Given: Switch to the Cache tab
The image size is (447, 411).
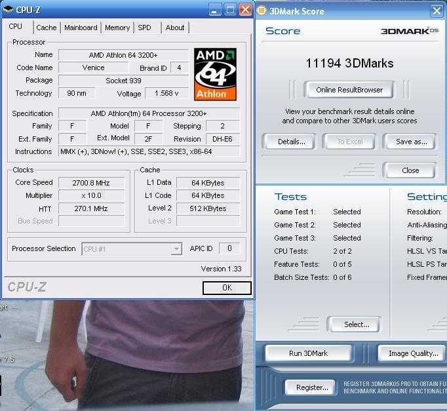Looking at the screenshot, I should [46, 28].
